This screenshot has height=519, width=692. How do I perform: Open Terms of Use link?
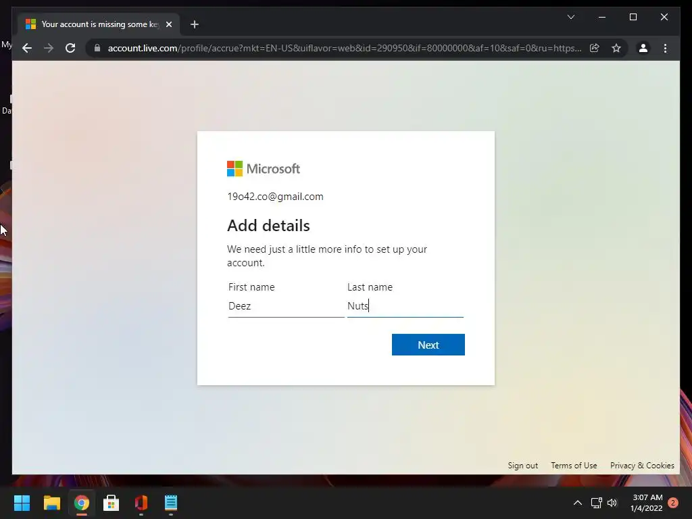[x=574, y=466]
